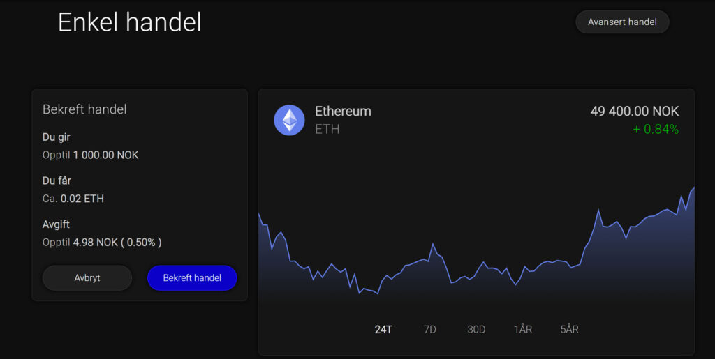
Task: Click the green +0.84% change indicator
Action: (655, 129)
